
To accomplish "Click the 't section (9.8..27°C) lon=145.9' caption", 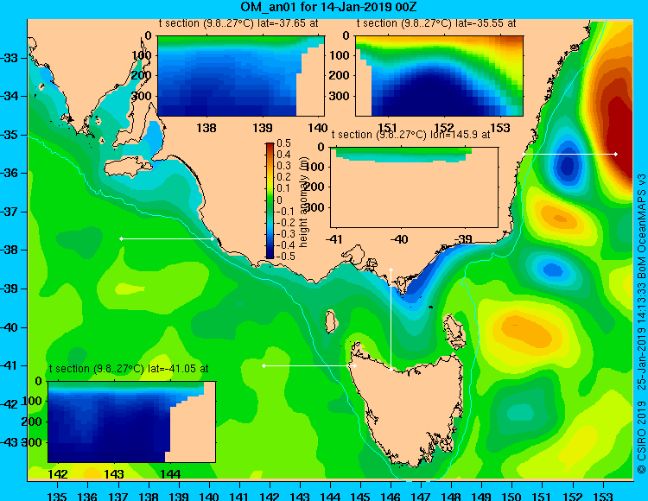I will [411, 135].
